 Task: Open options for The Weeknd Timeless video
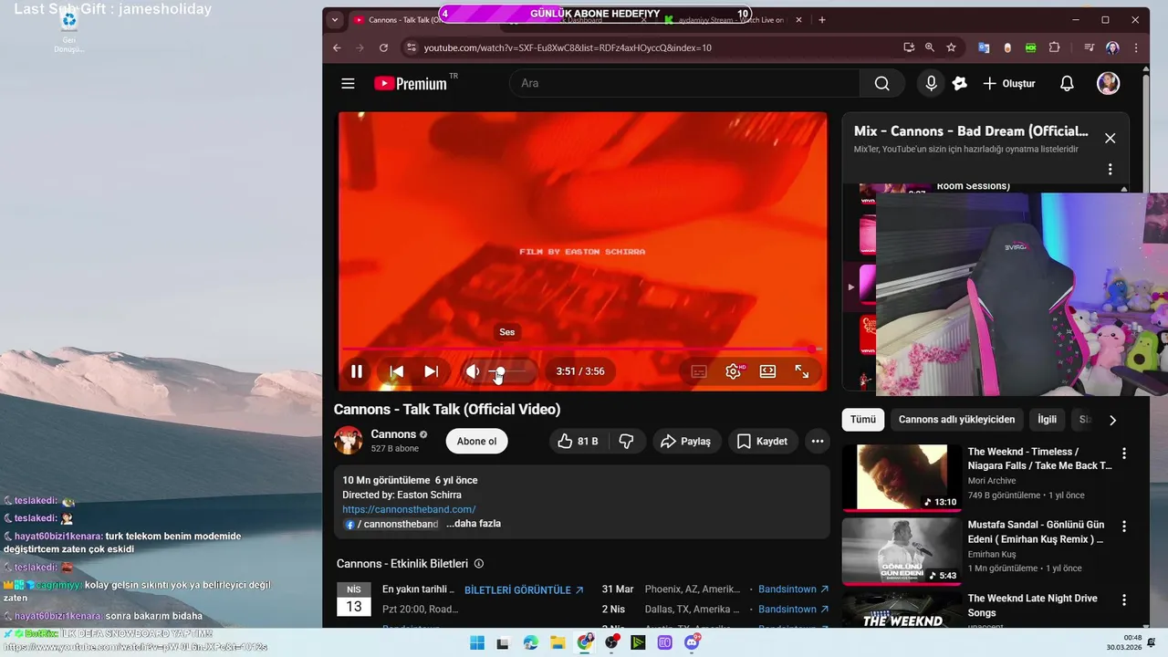[1124, 454]
